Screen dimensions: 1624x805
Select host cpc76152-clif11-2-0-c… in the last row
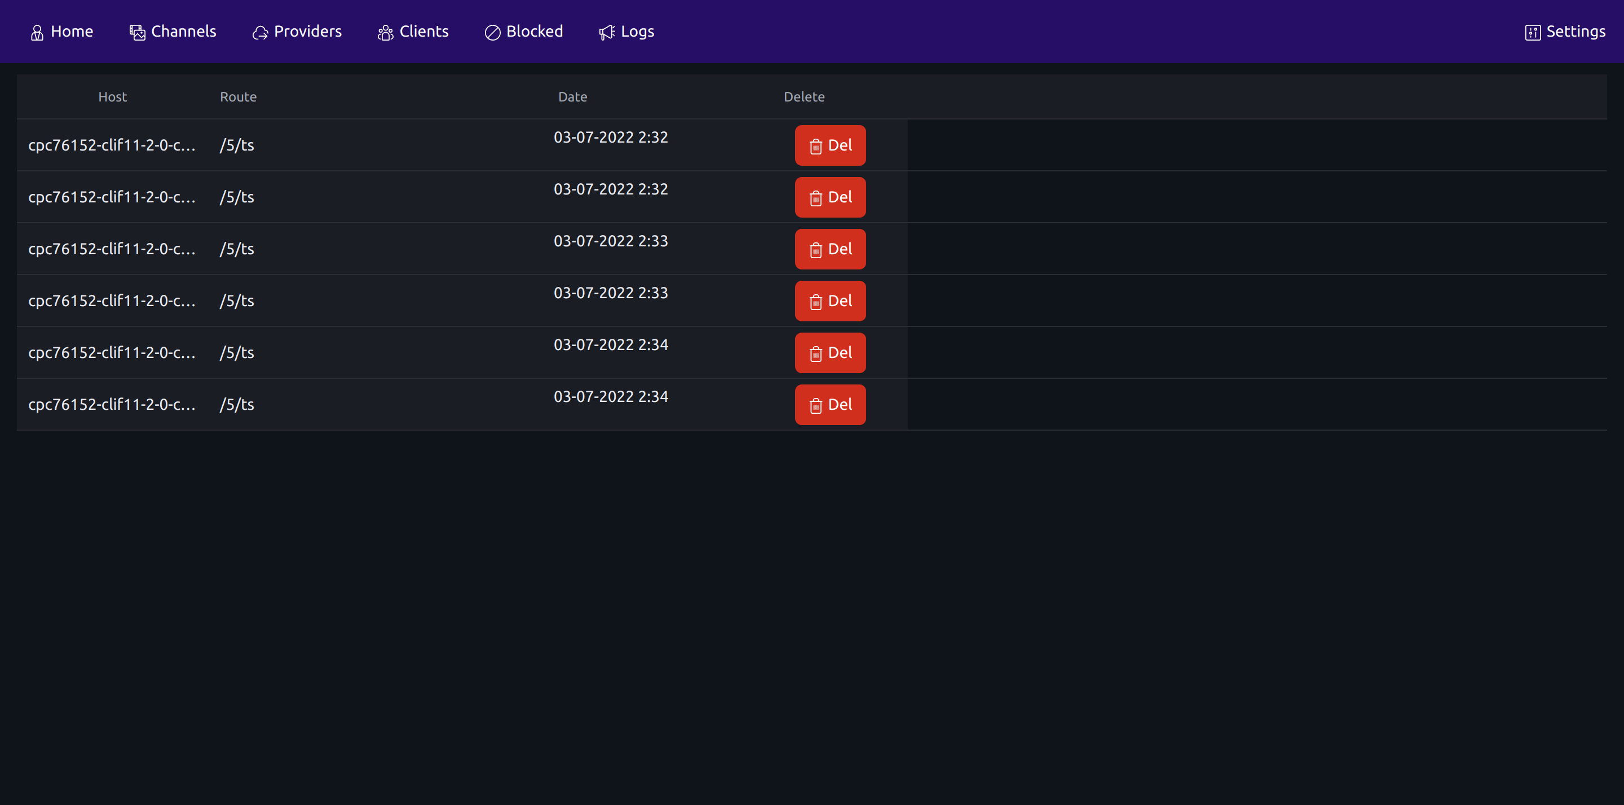coord(112,404)
